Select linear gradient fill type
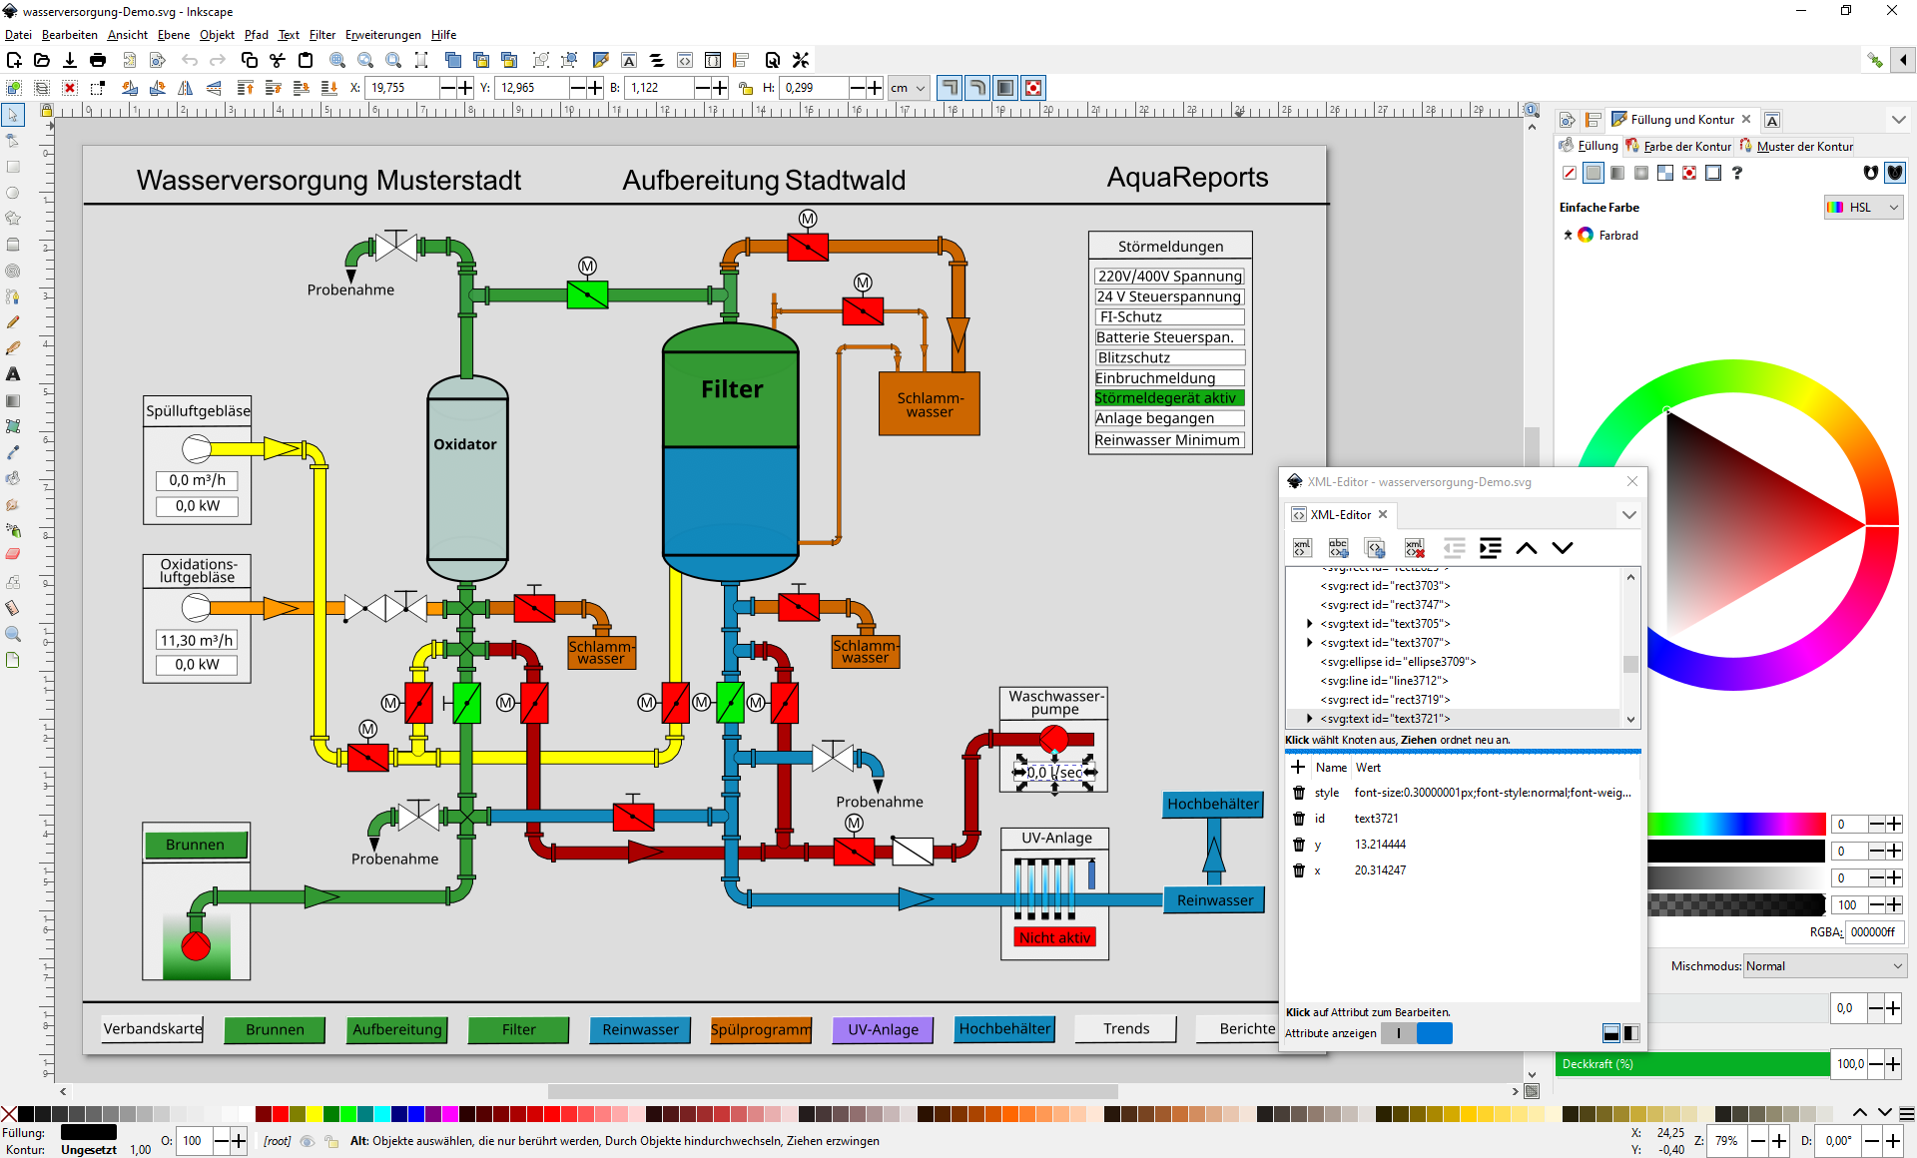This screenshot has width=1917, height=1158. point(1617,173)
